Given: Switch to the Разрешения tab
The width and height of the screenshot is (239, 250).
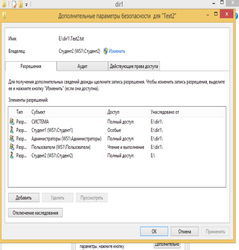Looking at the screenshot, I should point(31,66).
